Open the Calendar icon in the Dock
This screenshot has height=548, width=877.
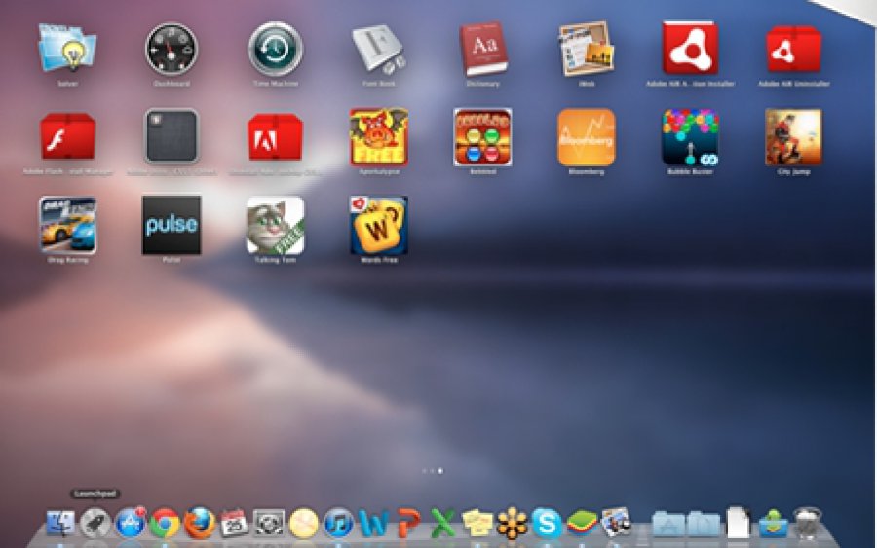click(x=234, y=524)
